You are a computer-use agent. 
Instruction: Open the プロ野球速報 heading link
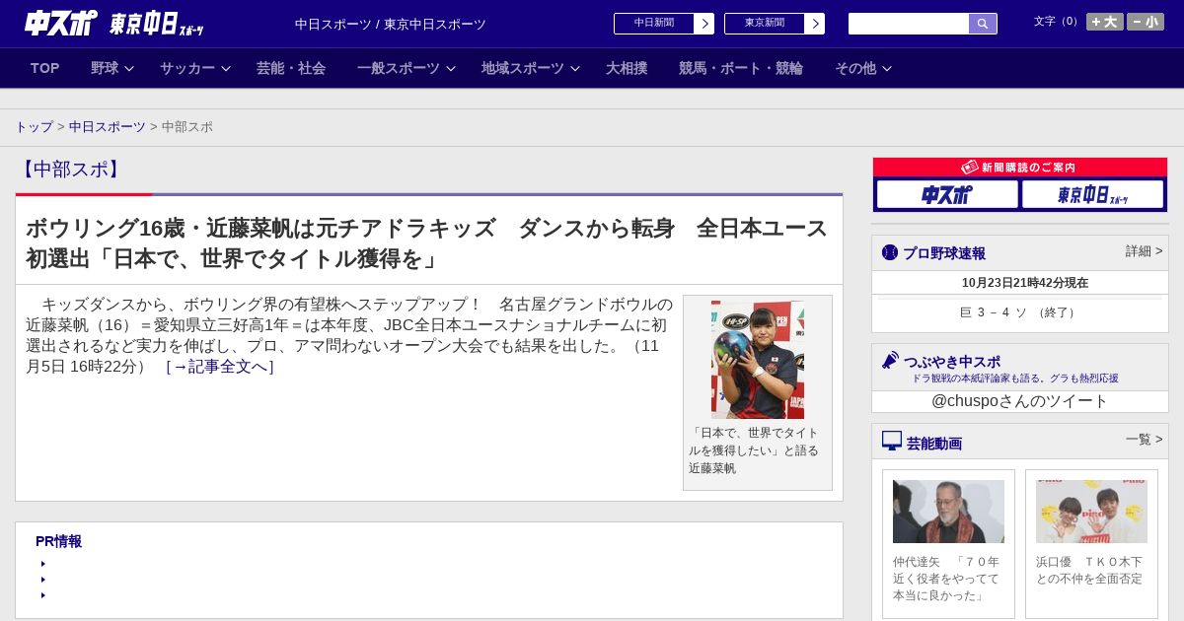click(x=944, y=253)
